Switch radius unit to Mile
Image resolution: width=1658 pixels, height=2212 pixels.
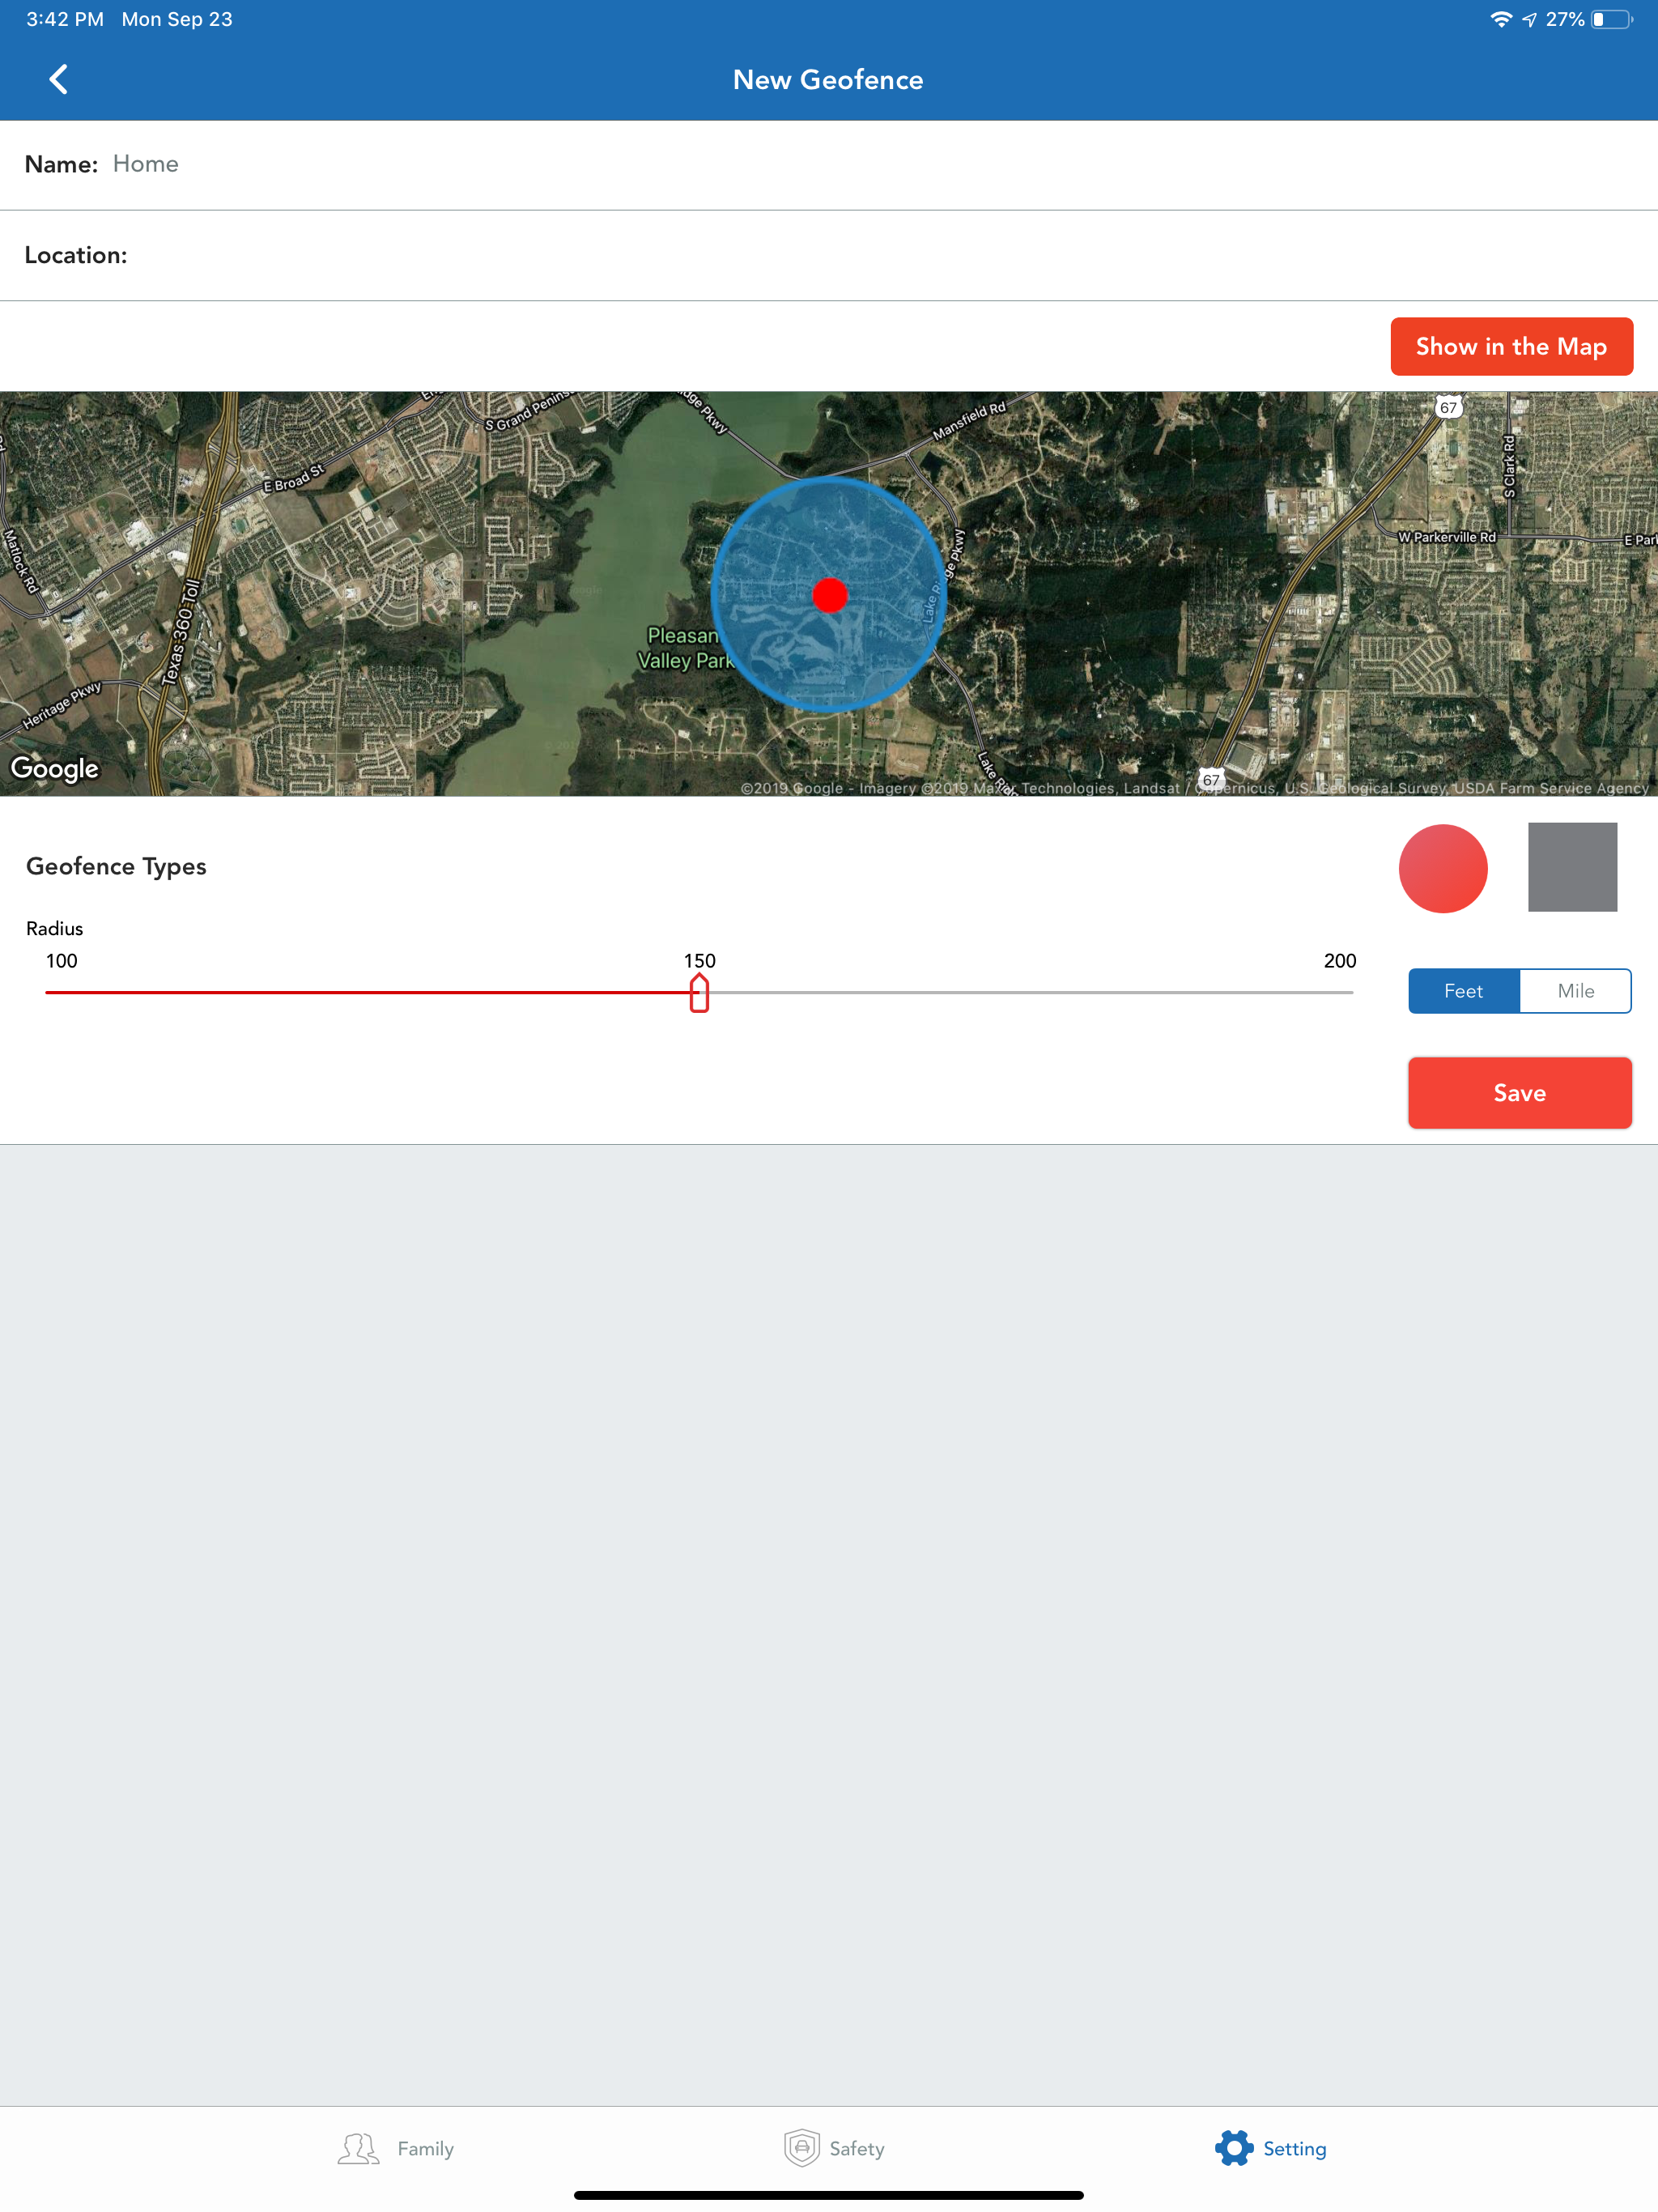coord(1576,991)
